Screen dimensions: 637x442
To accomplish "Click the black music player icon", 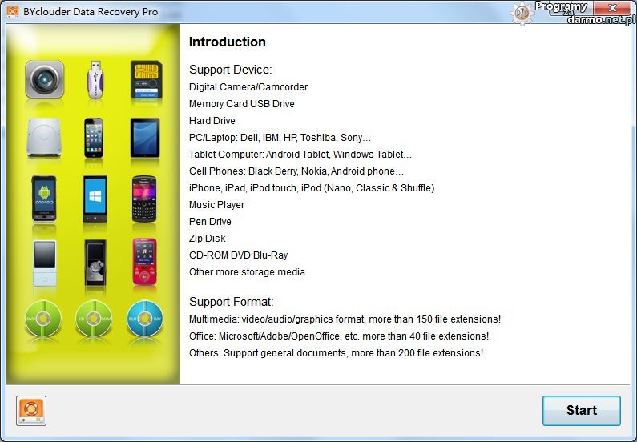I will 95,262.
